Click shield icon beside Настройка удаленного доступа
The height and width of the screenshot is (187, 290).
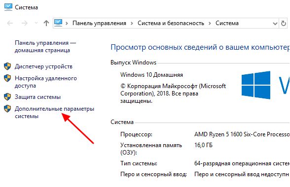[7, 78]
